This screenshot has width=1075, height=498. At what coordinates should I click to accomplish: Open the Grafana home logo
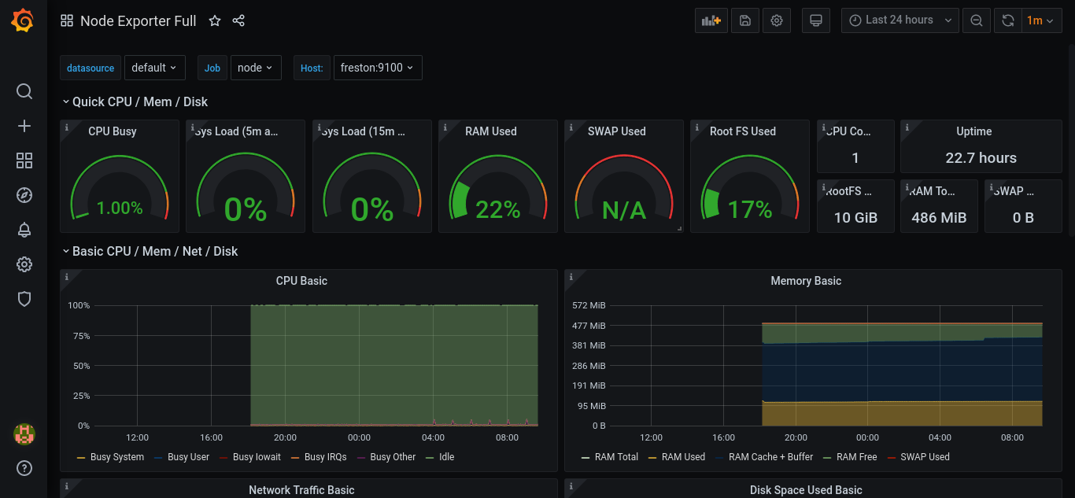(x=23, y=21)
